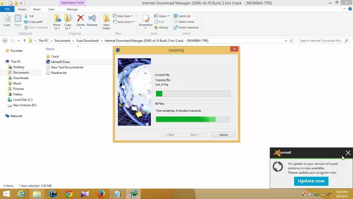Select the idman619.exe file

pyautogui.click(x=60, y=62)
